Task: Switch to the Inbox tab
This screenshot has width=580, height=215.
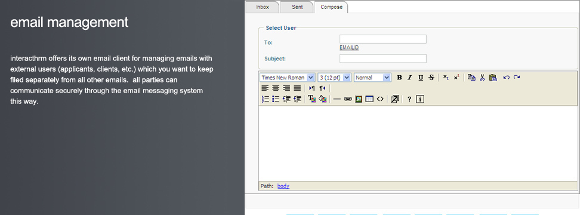Action: 263,7
